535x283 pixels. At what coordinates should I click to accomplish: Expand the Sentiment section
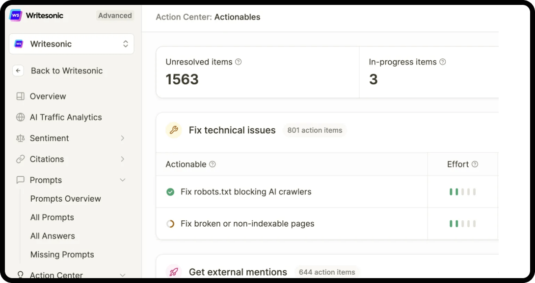(123, 138)
